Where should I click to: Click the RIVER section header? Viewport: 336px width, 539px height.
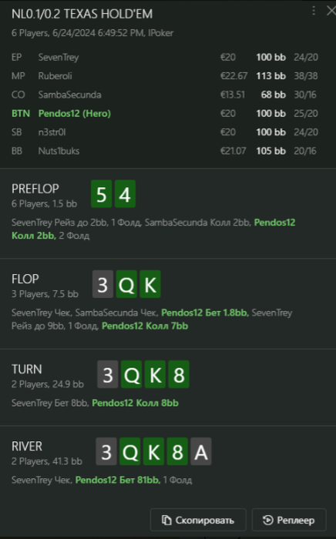click(27, 446)
